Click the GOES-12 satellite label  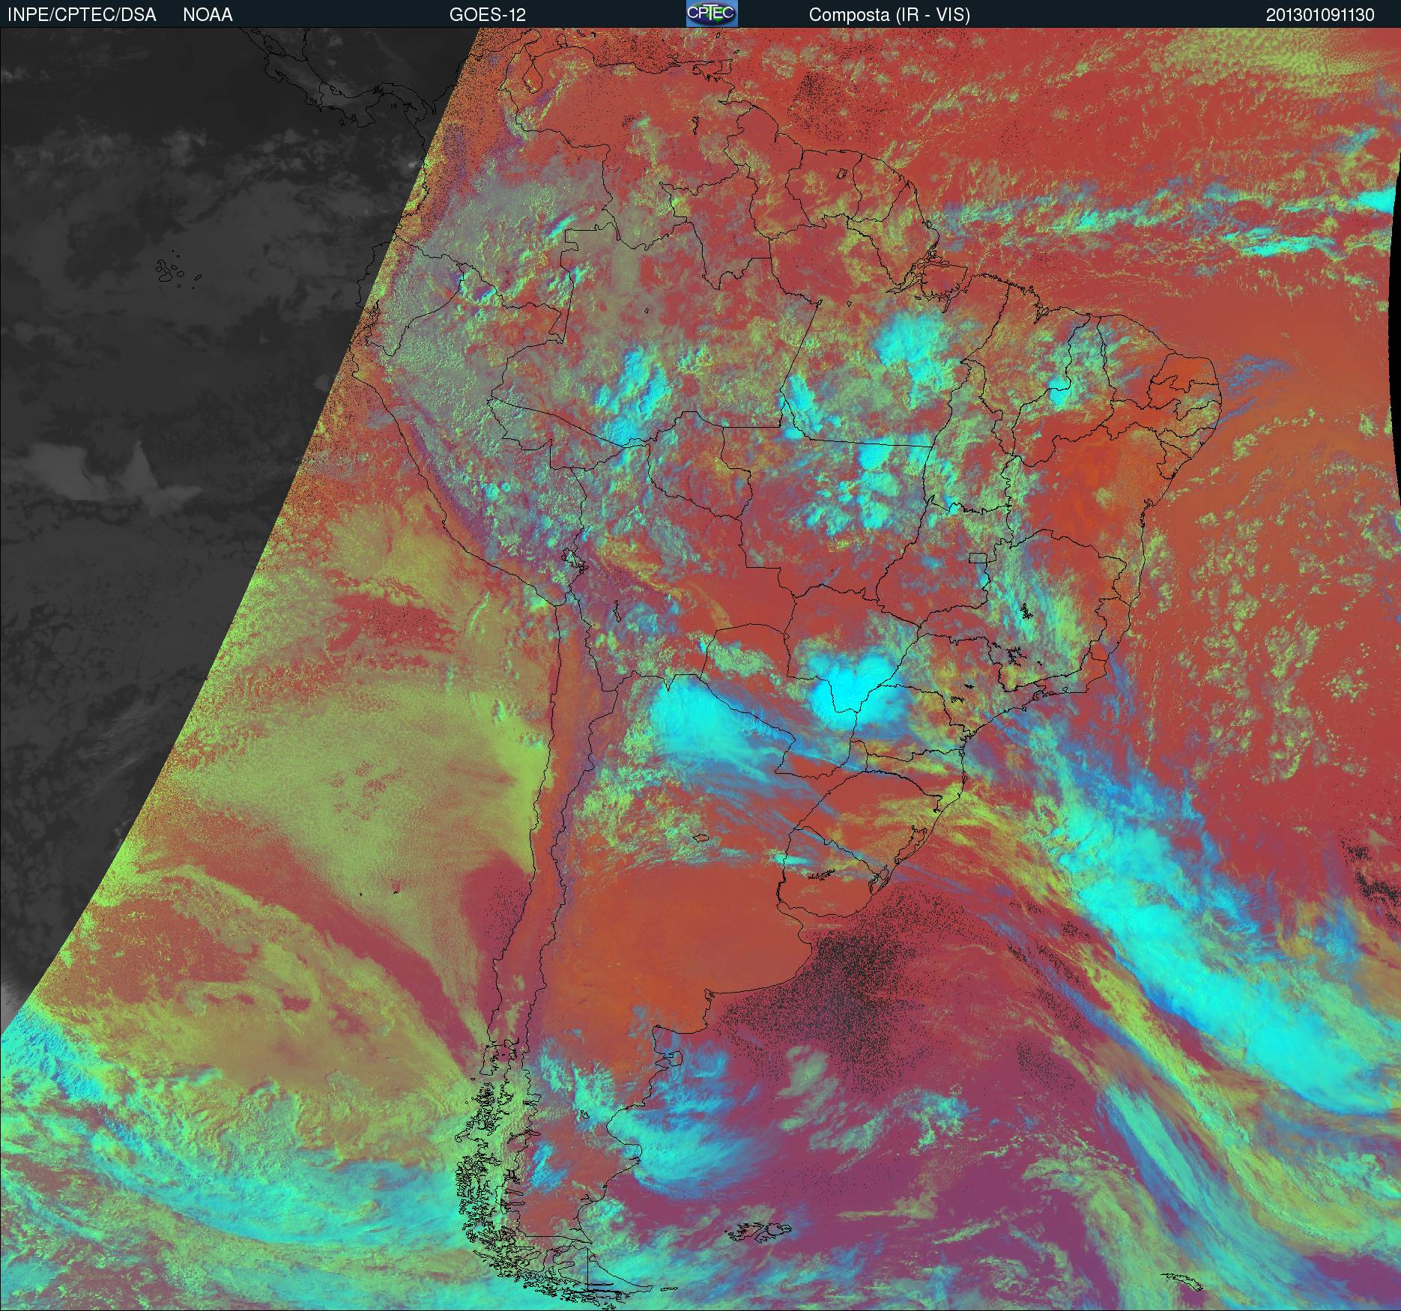click(488, 15)
